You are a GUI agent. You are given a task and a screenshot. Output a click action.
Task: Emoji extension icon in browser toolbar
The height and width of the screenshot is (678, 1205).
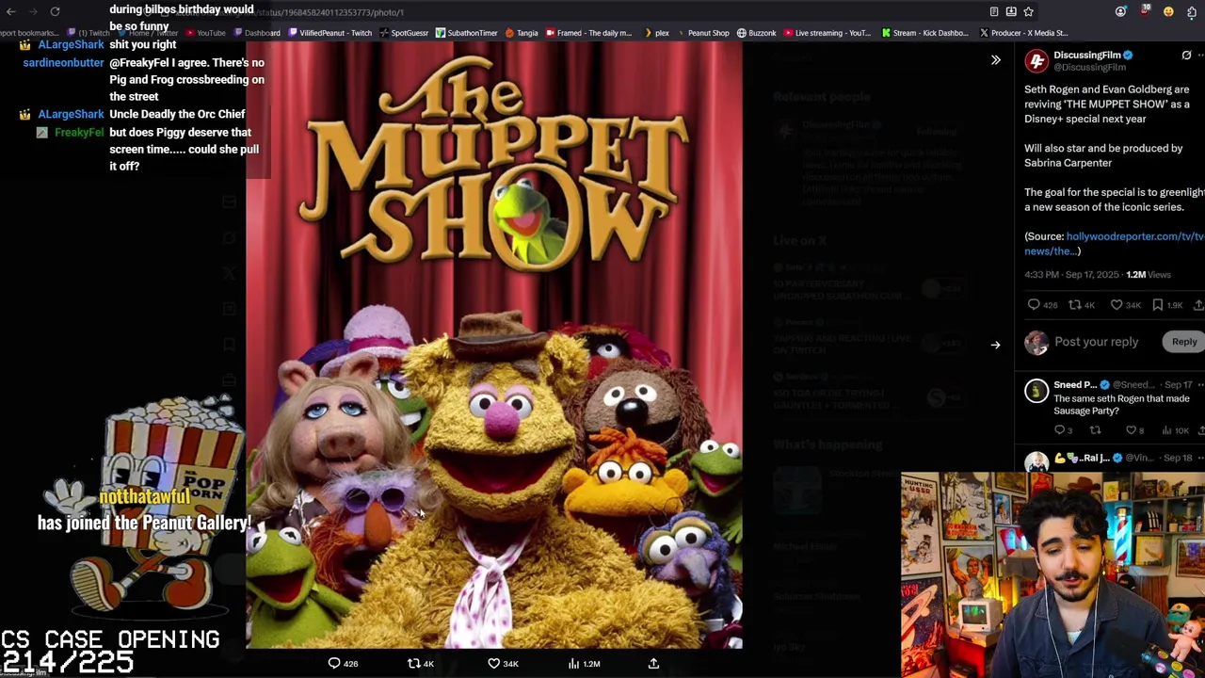pyautogui.click(x=1168, y=11)
